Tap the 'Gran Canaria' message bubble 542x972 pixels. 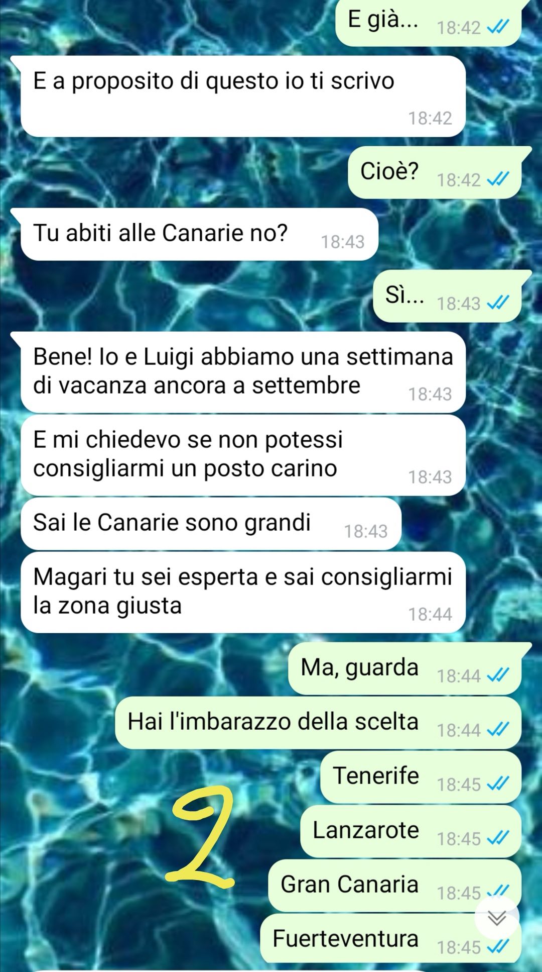(394, 886)
